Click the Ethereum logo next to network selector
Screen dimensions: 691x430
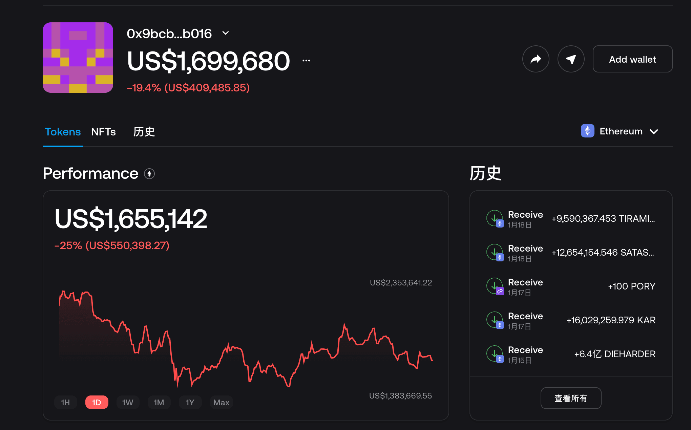[x=588, y=131]
